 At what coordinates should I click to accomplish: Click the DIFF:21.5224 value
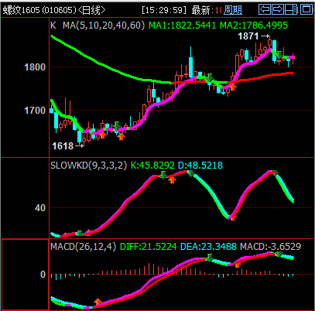[149, 247]
